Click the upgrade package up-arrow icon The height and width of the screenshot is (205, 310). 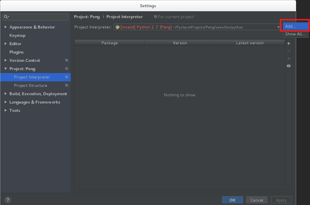(x=289, y=58)
